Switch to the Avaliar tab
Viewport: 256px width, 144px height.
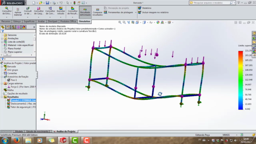41,21
